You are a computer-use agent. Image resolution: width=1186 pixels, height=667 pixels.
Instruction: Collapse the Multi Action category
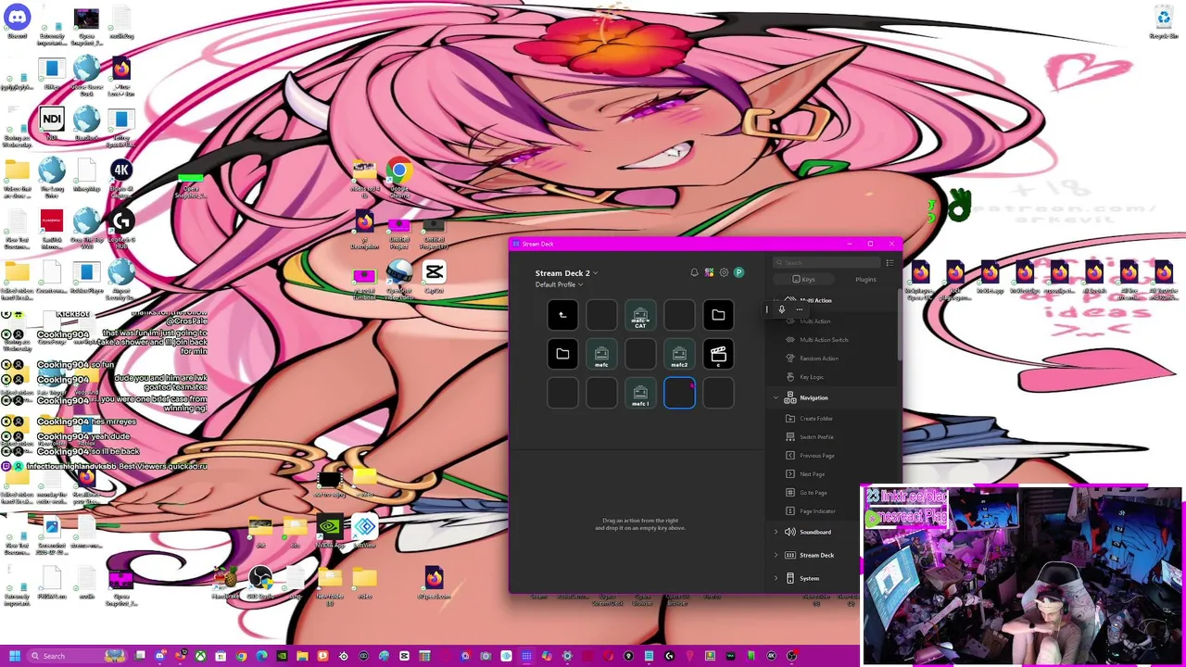point(776,300)
